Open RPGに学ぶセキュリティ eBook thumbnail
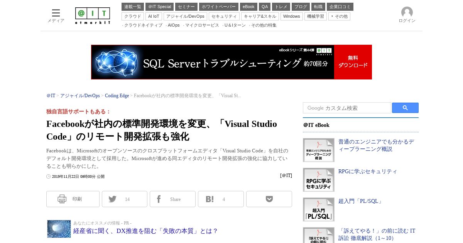The height and width of the screenshot is (243, 463). point(319,180)
